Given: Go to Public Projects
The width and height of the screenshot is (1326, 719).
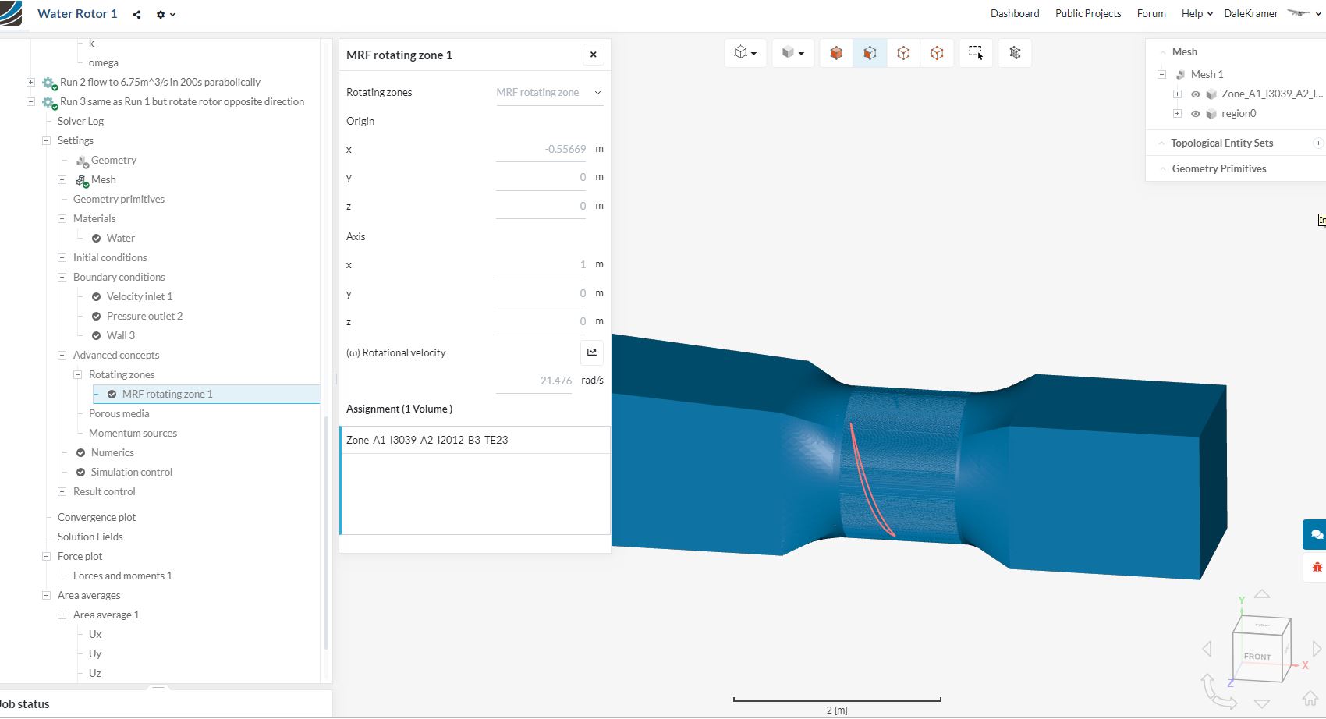Looking at the screenshot, I should point(1087,14).
